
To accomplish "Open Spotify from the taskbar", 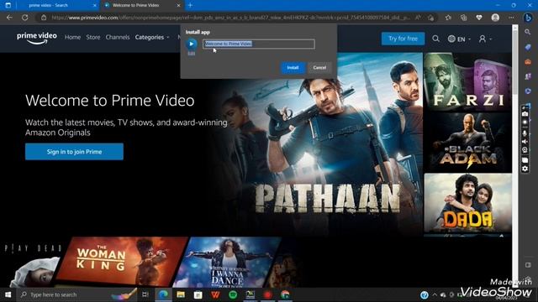I will point(233,294).
